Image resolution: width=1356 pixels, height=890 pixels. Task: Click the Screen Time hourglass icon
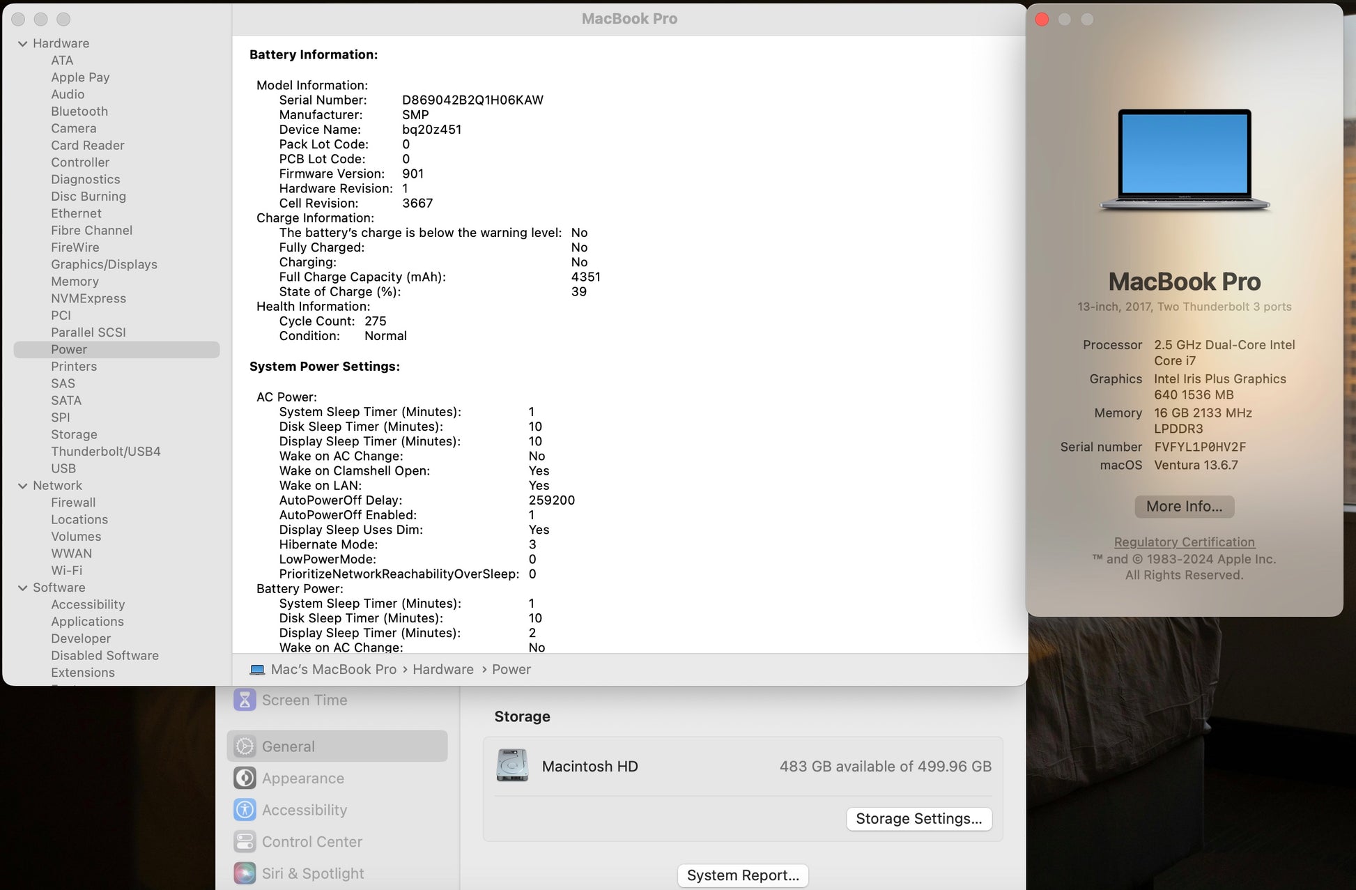[x=245, y=700]
